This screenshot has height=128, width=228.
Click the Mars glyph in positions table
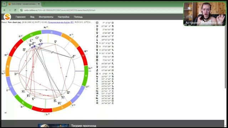pyautogui.click(x=97, y=36)
